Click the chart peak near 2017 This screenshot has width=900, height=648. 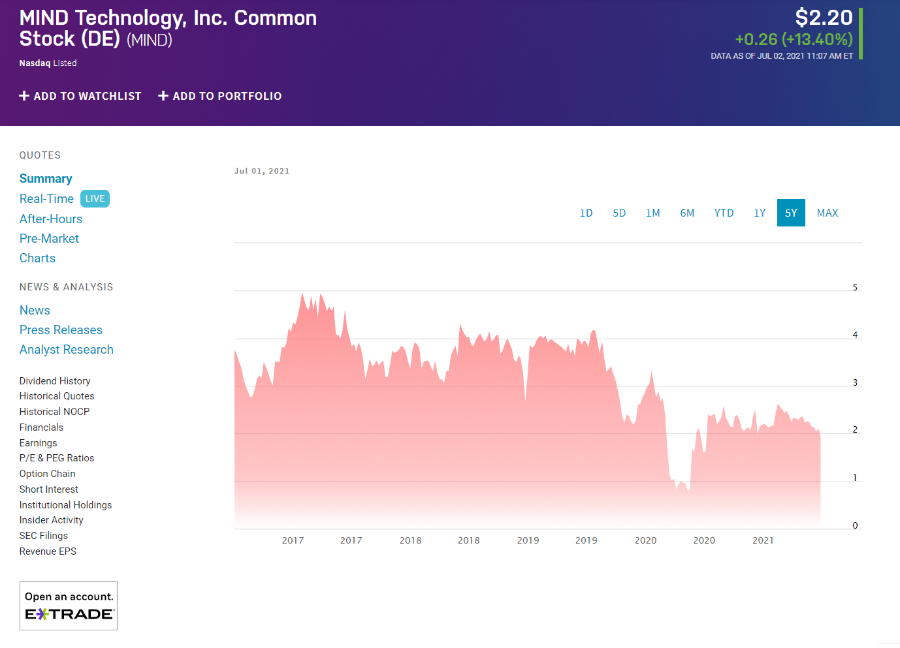coord(302,293)
